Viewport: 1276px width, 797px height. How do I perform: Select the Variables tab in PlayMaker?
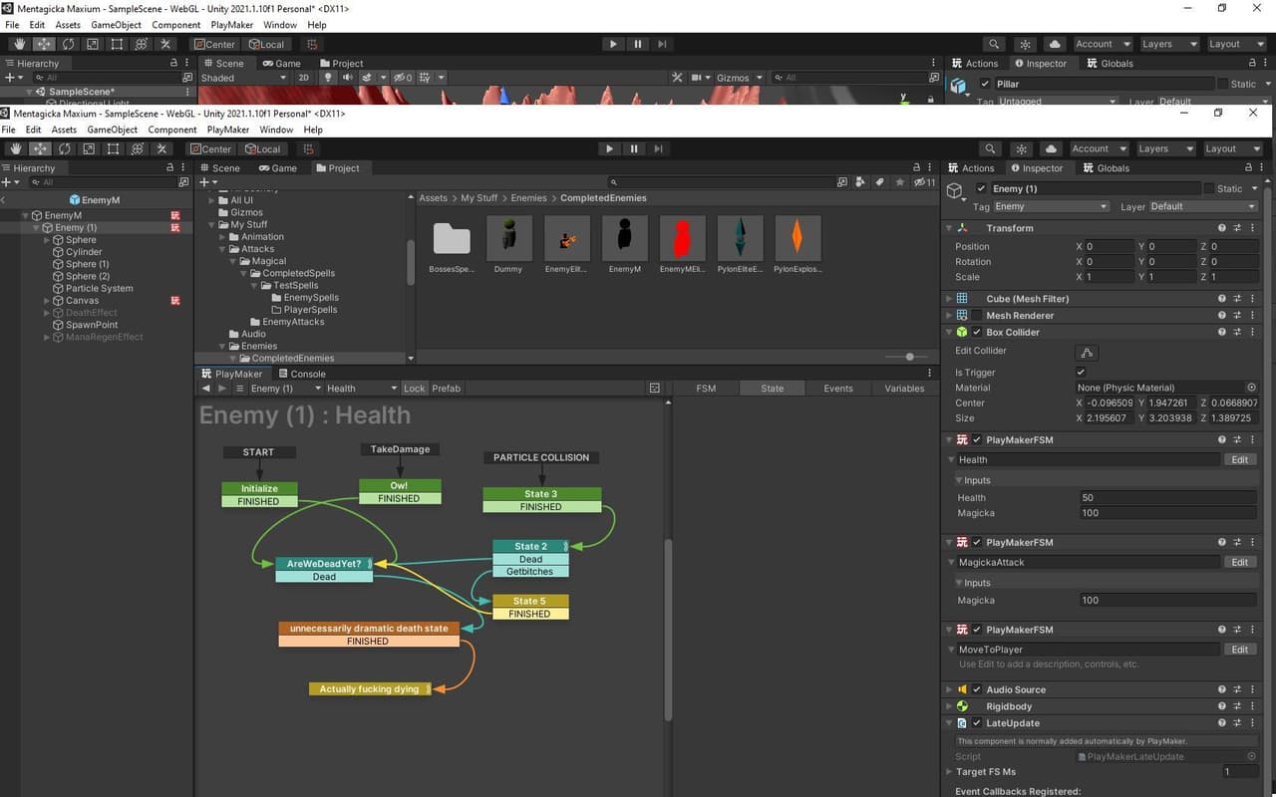point(904,389)
